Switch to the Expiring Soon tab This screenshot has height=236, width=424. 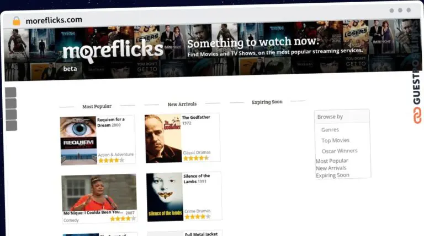tap(267, 102)
